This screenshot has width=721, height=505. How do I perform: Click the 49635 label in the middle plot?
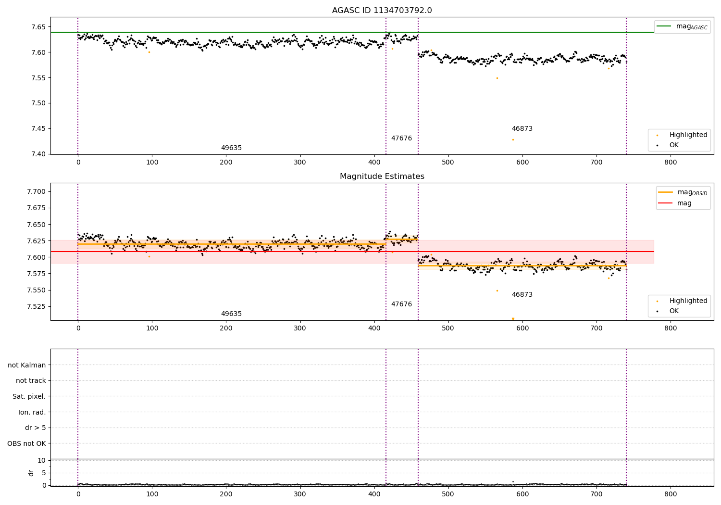pos(231,314)
